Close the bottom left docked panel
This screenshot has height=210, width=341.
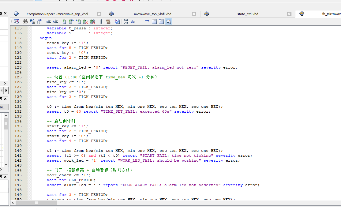pyautogui.click(x=5, y=177)
